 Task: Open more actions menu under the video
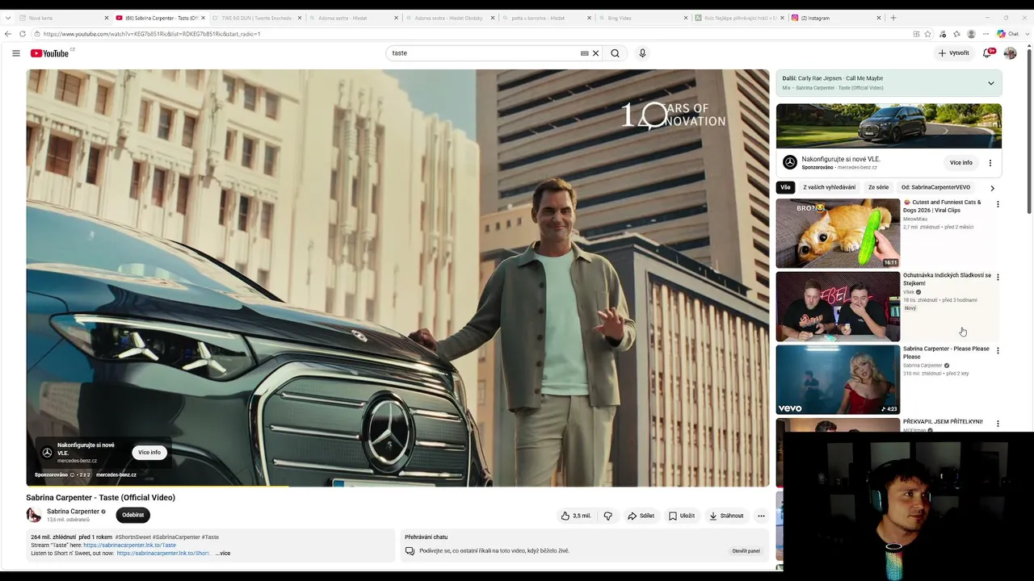(761, 516)
